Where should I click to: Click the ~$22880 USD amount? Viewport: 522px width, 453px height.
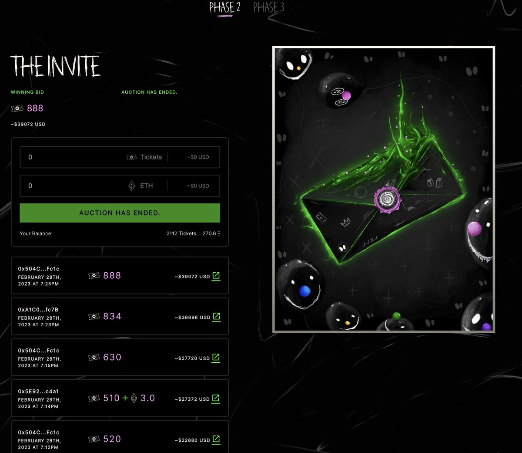tap(193, 440)
